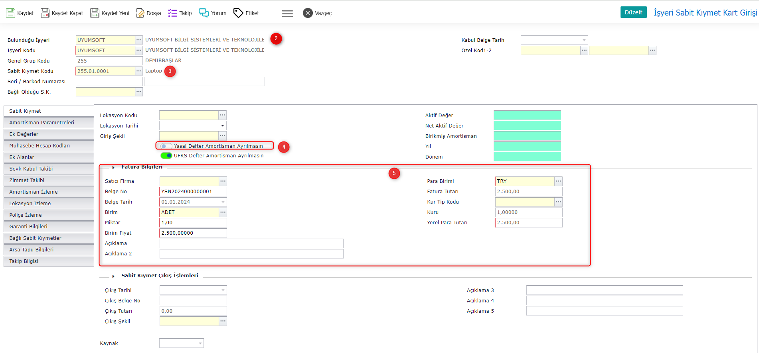Expand the Lokasyon Tarihi dropdown
This screenshot has height=353, width=759.
(x=222, y=126)
